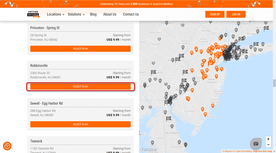Image resolution: width=276 pixels, height=153 pixels.
Task: Open the About Us page
Action: click(x=110, y=15)
